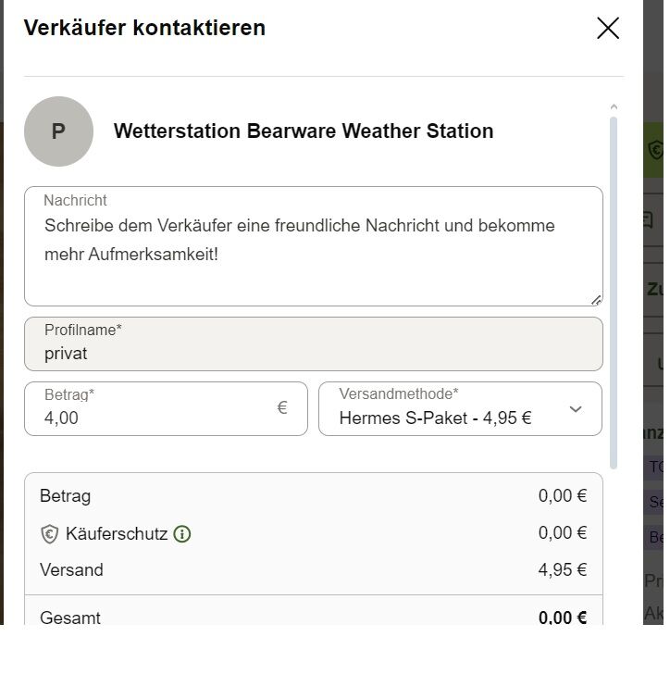The height and width of the screenshot is (674, 670).
Task: Click the chat message icon at the right edge
Action: (x=649, y=219)
